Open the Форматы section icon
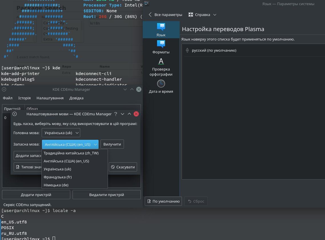Screen dimensions: 325x240 pos(161,44)
